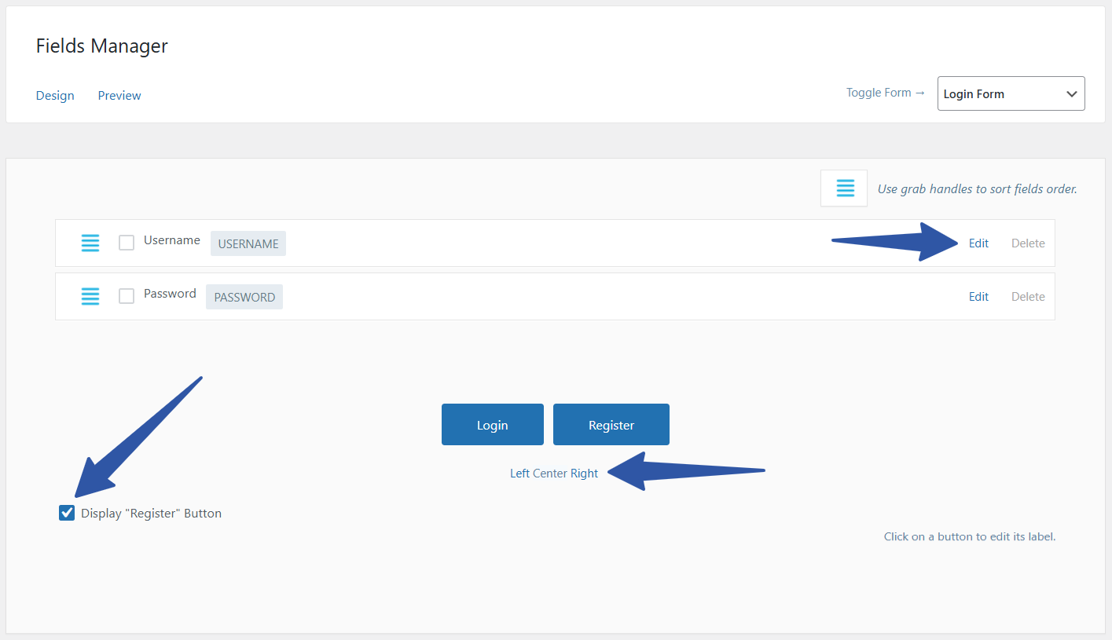Viewport: 1112px width, 640px height.
Task: Click the sort fields grab handle icon top right
Action: [843, 188]
